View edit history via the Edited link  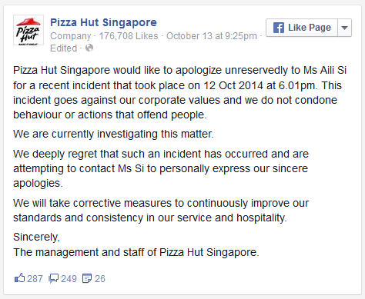pyautogui.click(x=64, y=48)
